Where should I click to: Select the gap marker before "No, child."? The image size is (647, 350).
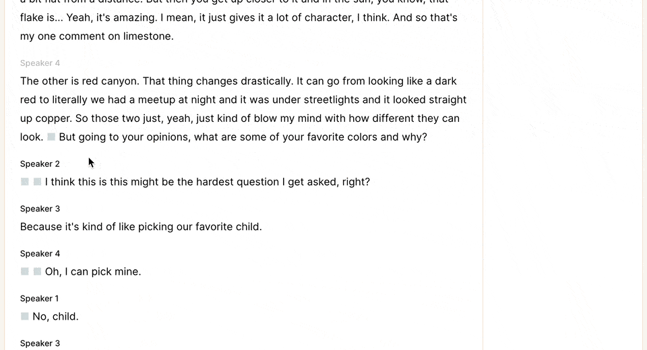(25, 316)
